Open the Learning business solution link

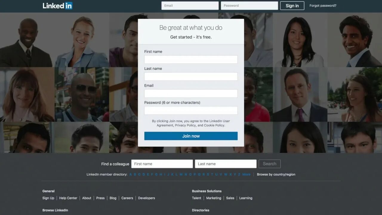coord(246,198)
